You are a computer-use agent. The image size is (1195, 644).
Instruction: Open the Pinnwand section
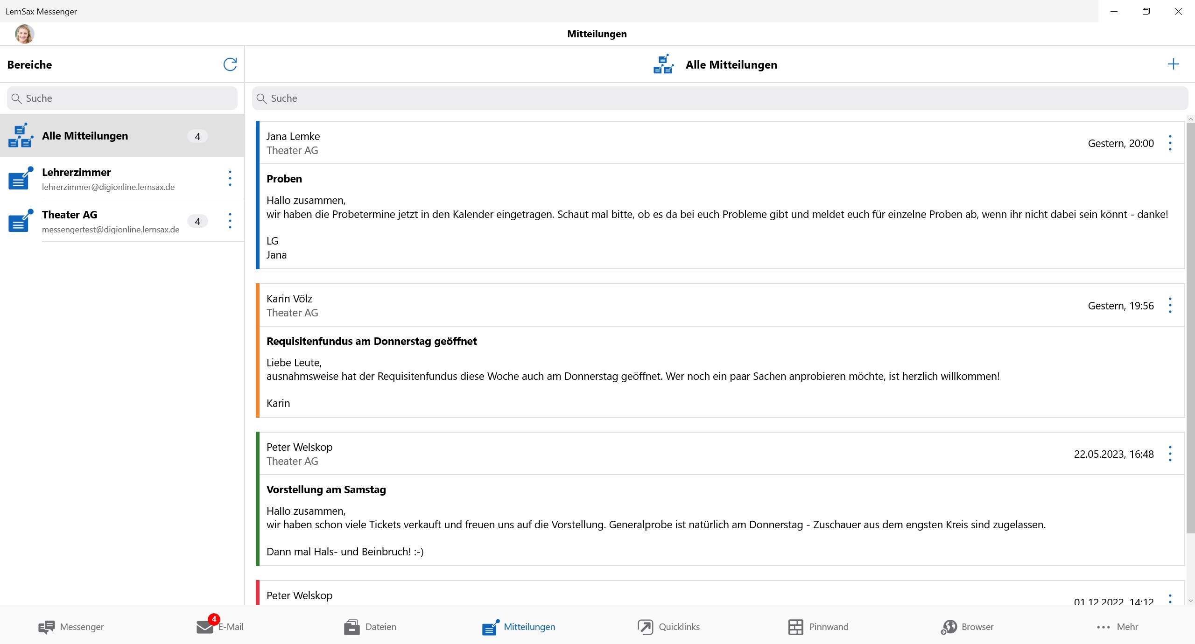pyautogui.click(x=818, y=627)
